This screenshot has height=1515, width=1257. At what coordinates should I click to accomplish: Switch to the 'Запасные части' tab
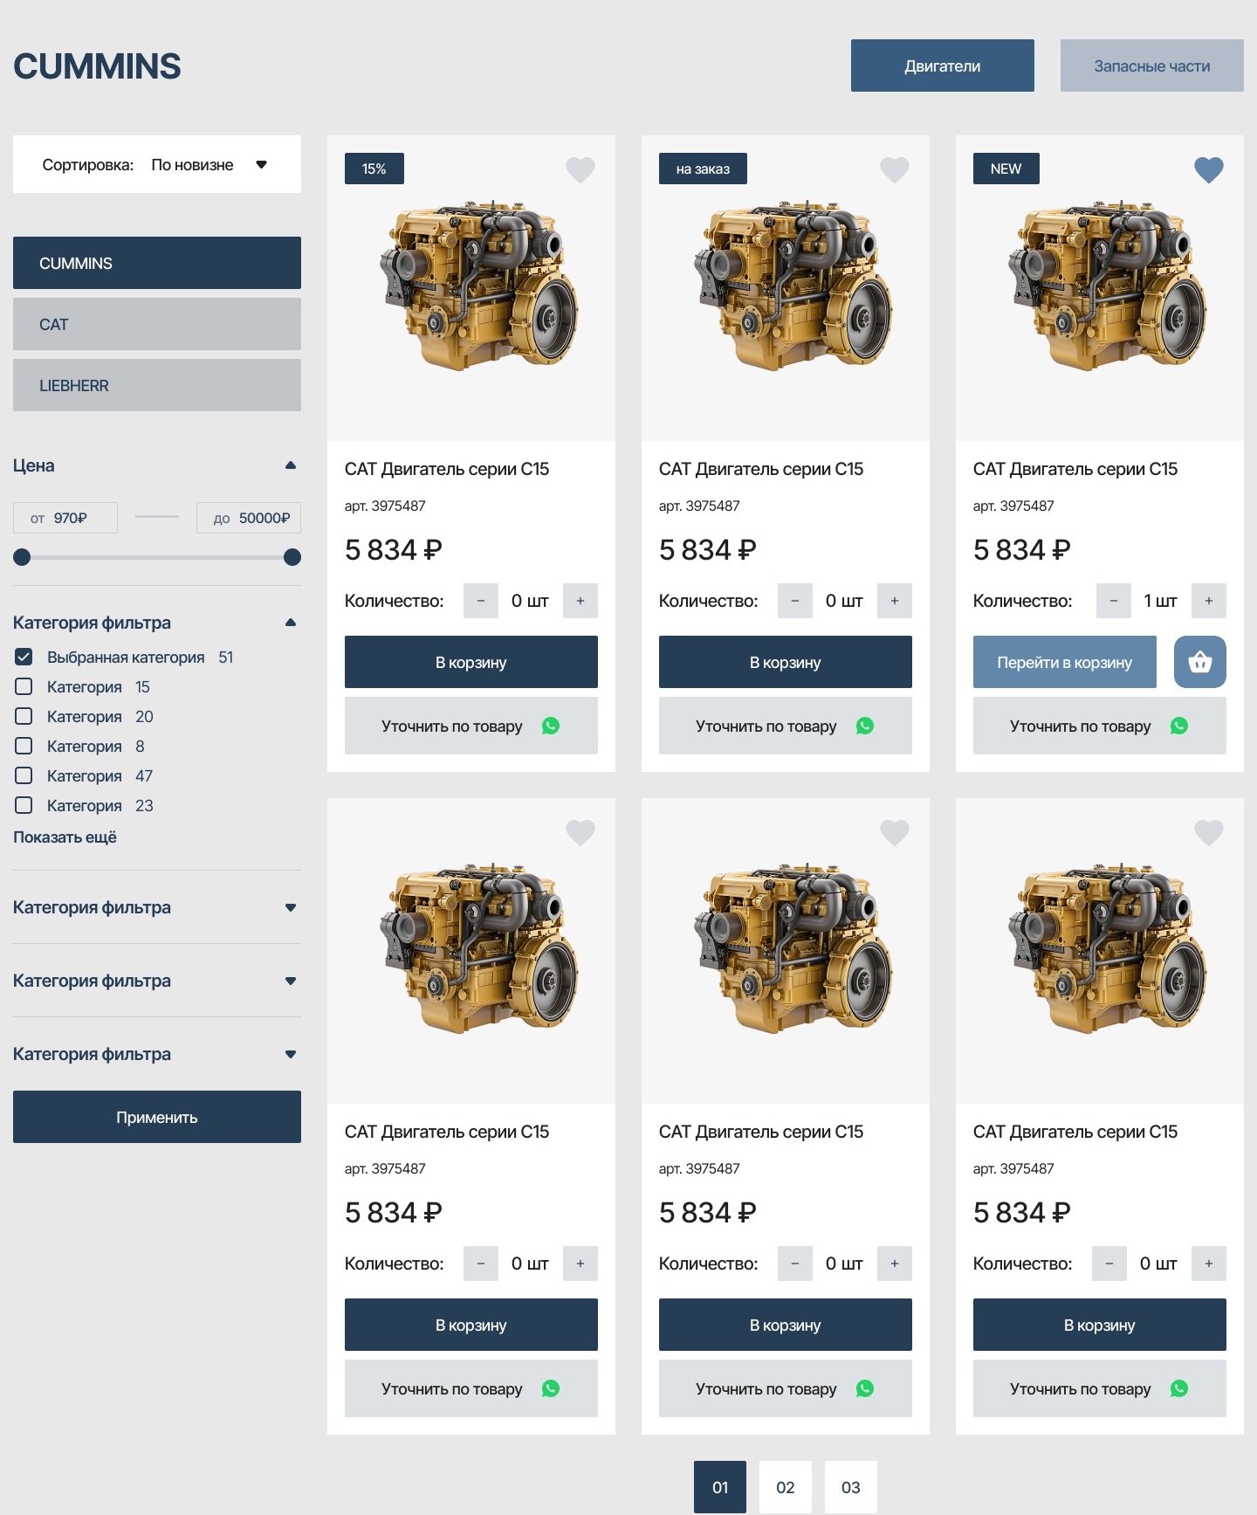click(1152, 65)
